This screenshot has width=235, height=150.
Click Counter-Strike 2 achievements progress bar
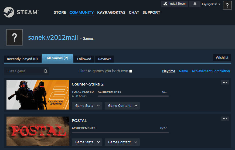(x=133, y=96)
